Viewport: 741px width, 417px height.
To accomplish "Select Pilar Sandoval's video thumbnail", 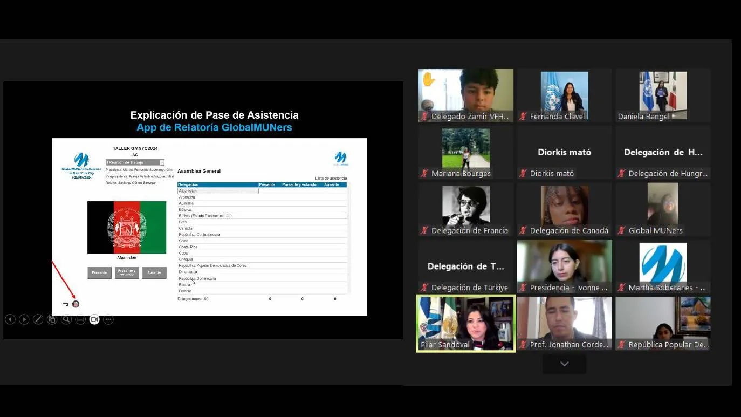I will [x=466, y=323].
